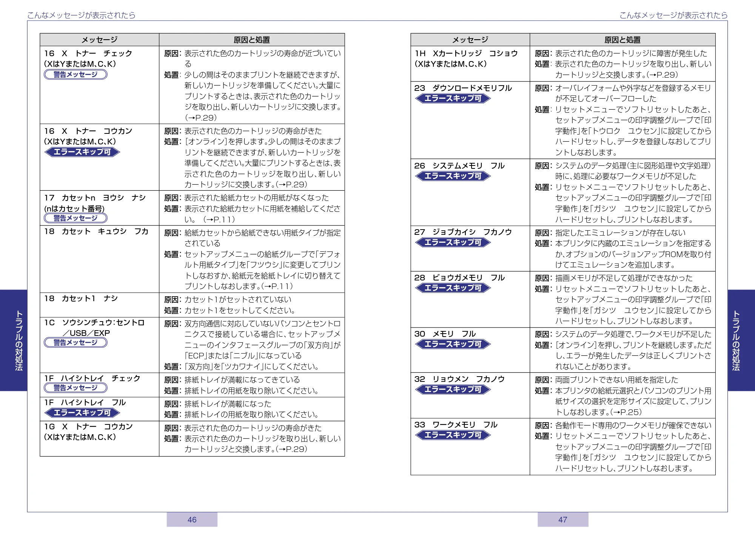
Task: Click the remedy text 「双方向」を「ツカワナイ」にしてください。
Action: (x=252, y=366)
